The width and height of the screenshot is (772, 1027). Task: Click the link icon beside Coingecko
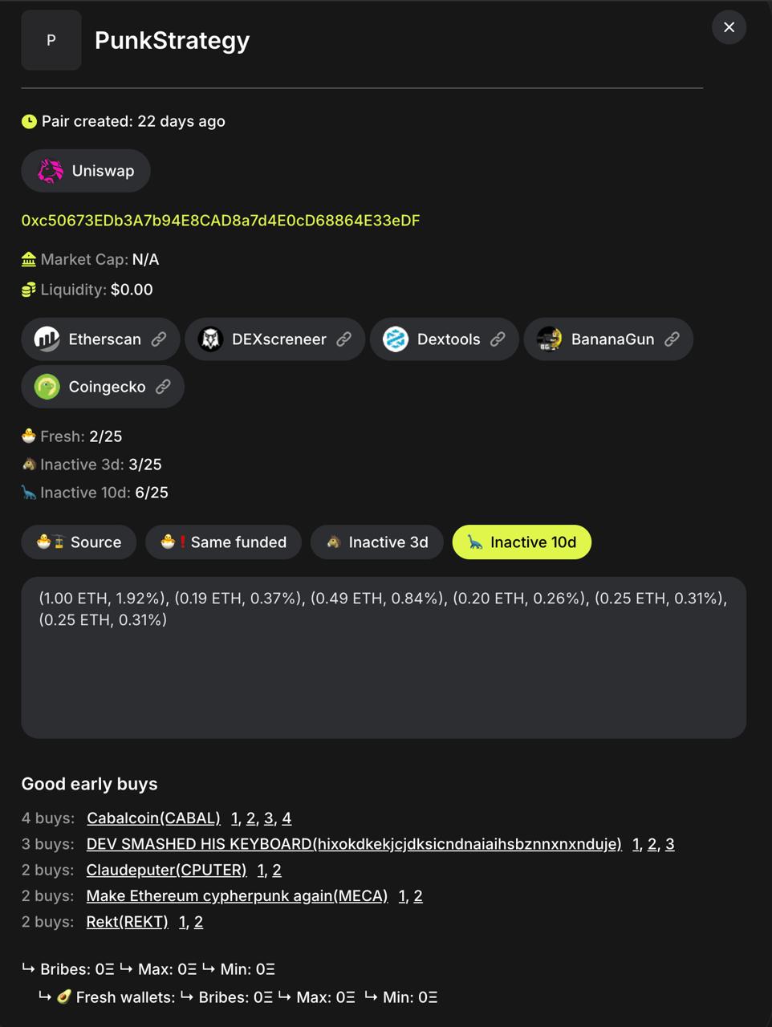pos(164,387)
